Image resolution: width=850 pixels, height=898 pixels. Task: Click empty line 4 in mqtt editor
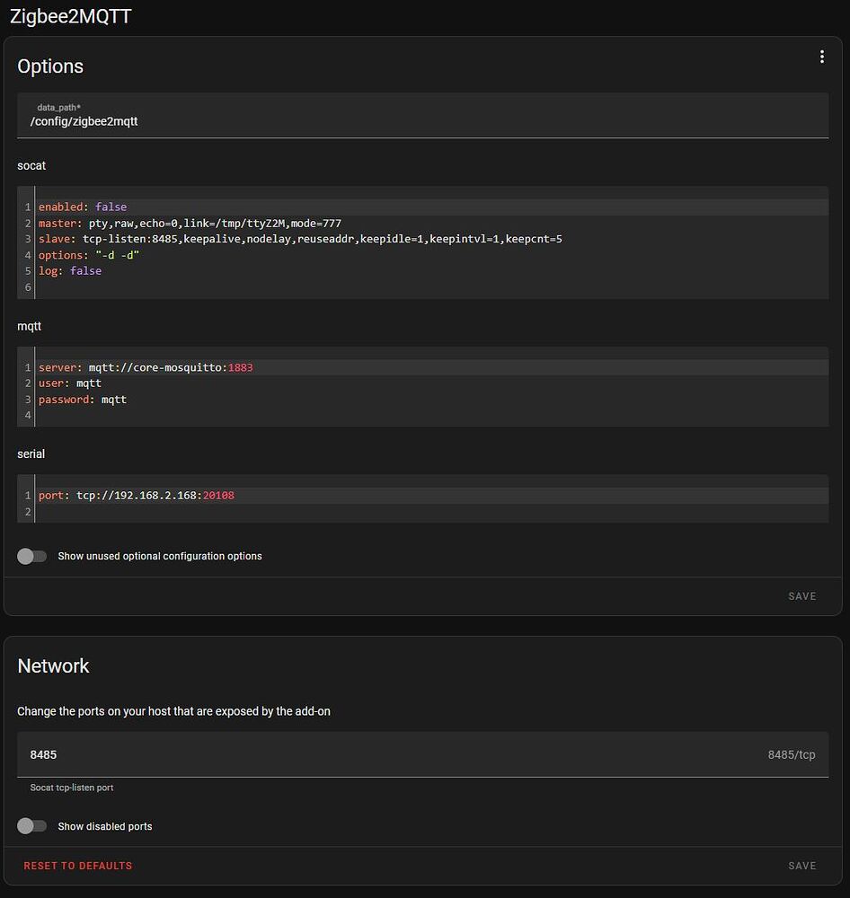(433, 415)
